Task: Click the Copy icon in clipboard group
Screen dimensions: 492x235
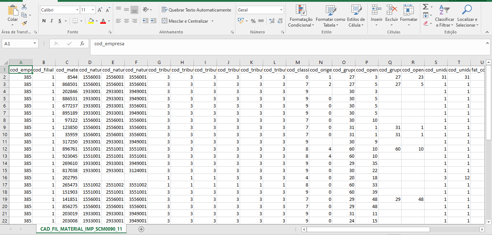Action: click(x=24, y=15)
